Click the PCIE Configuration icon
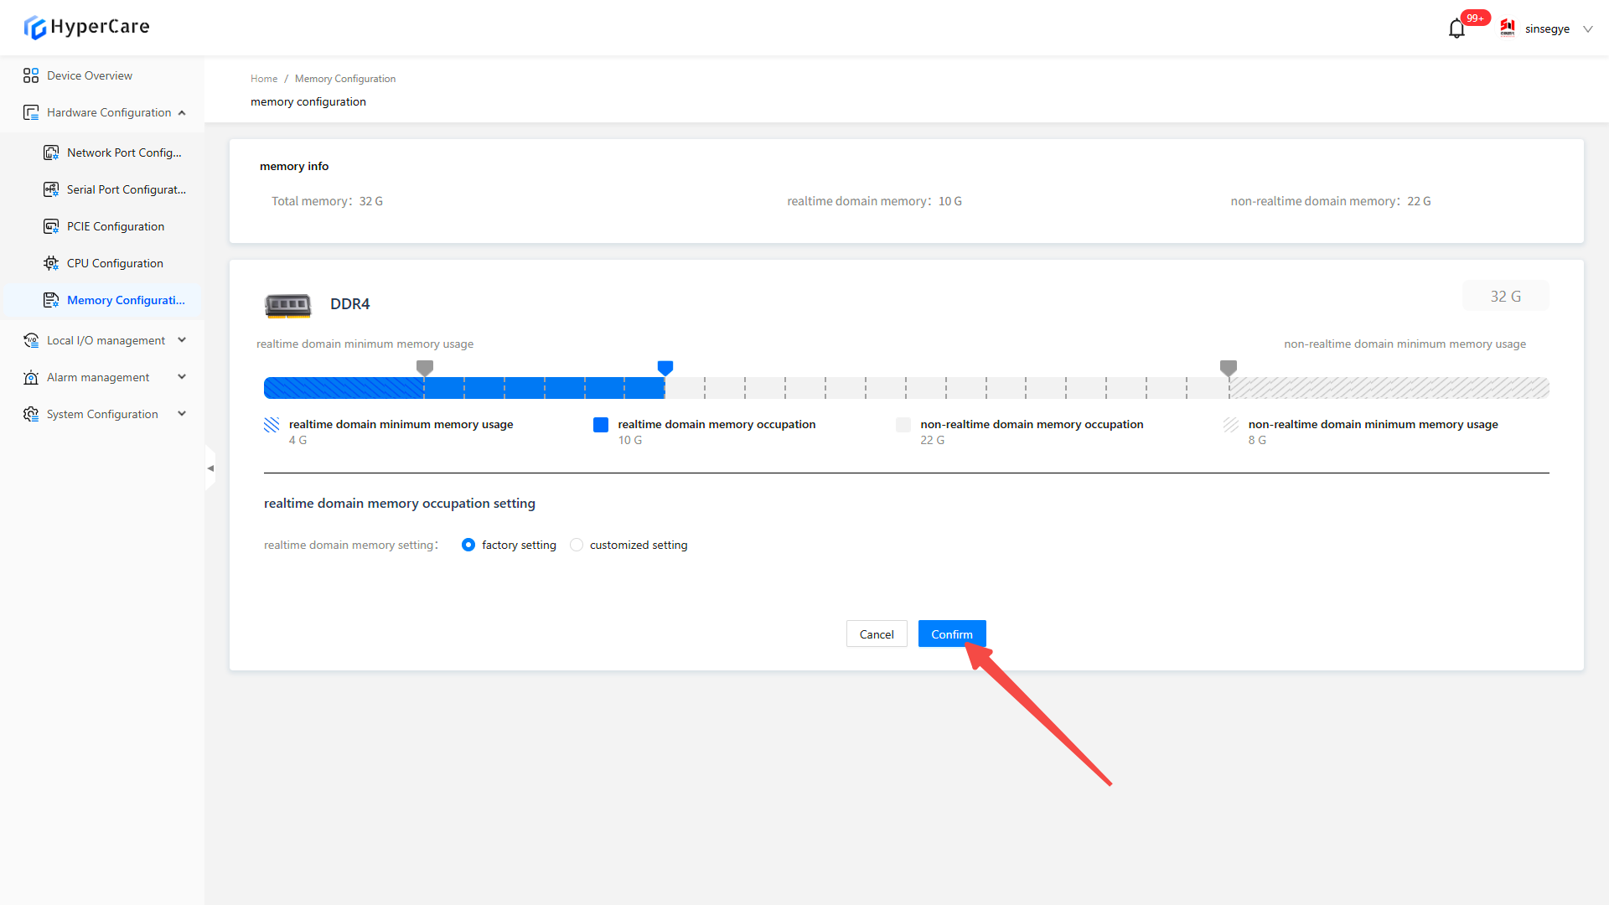This screenshot has width=1609, height=905. 51,226
